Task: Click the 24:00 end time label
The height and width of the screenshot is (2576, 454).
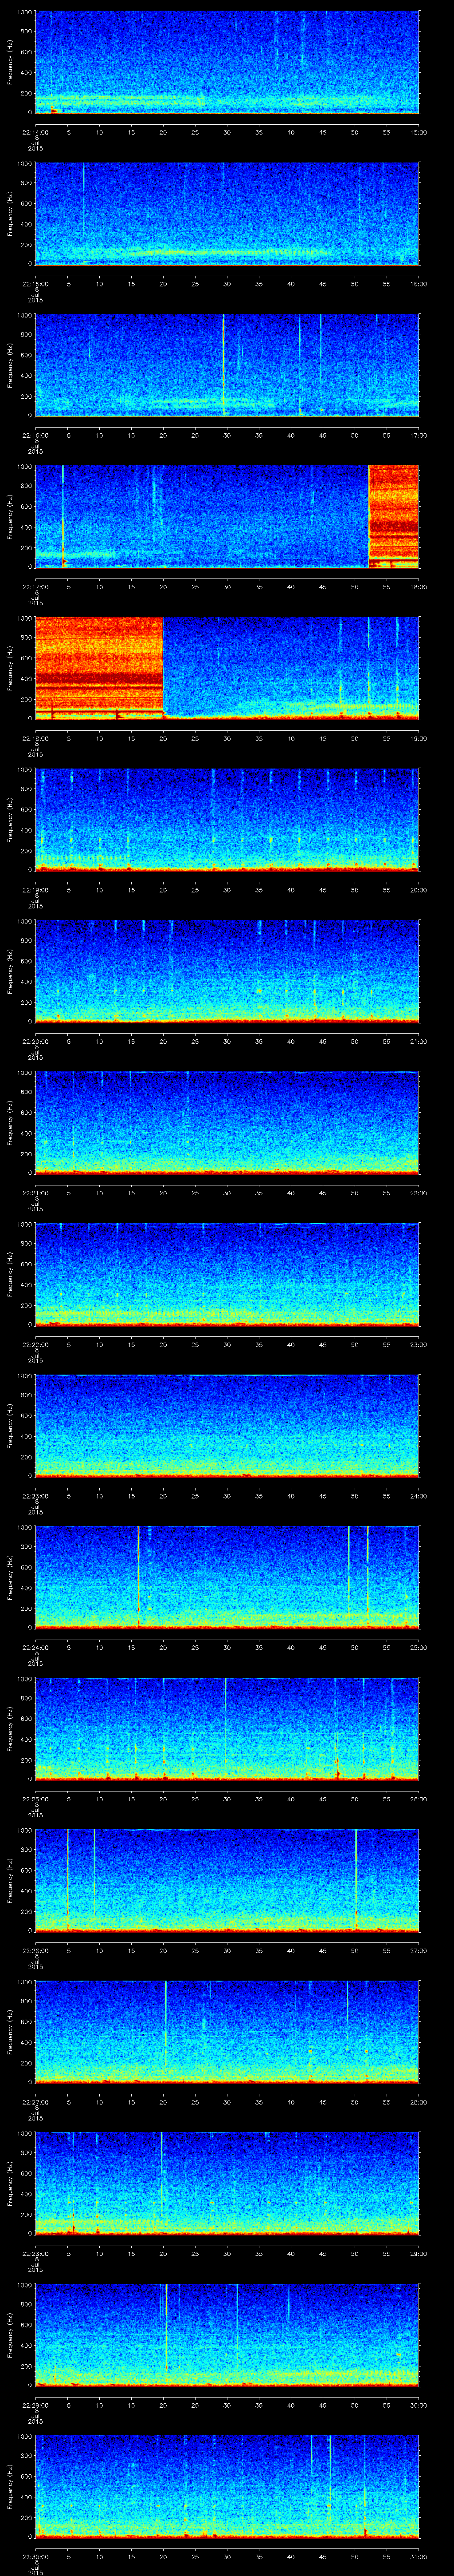Action: pyautogui.click(x=418, y=1495)
